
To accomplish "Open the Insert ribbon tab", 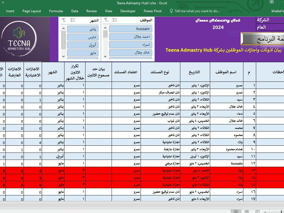I will pyautogui.click(x=10, y=11).
